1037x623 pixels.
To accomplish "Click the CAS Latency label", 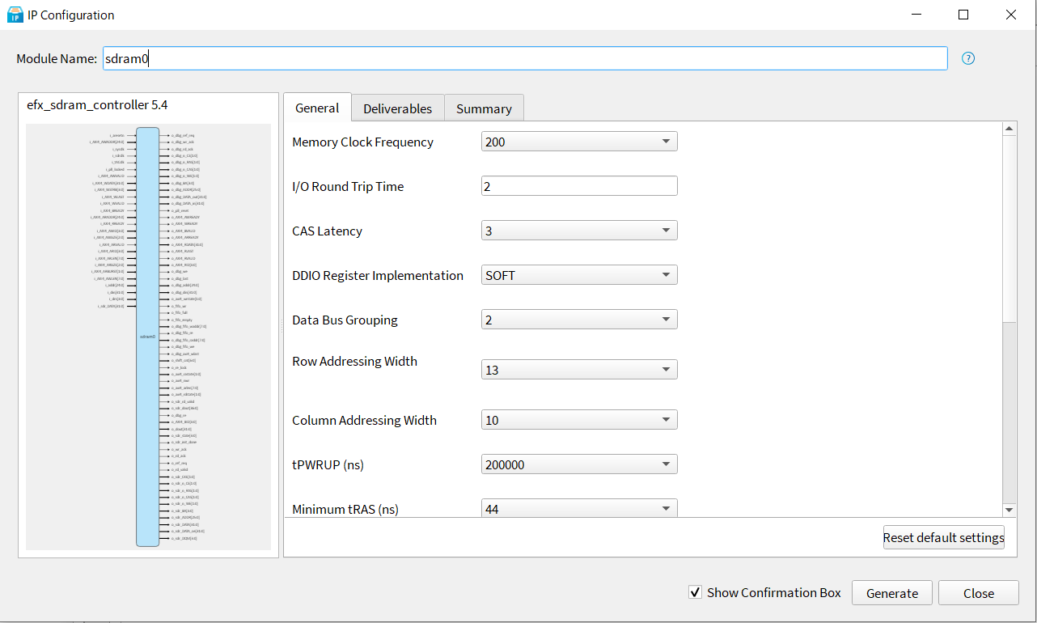I will click(327, 231).
